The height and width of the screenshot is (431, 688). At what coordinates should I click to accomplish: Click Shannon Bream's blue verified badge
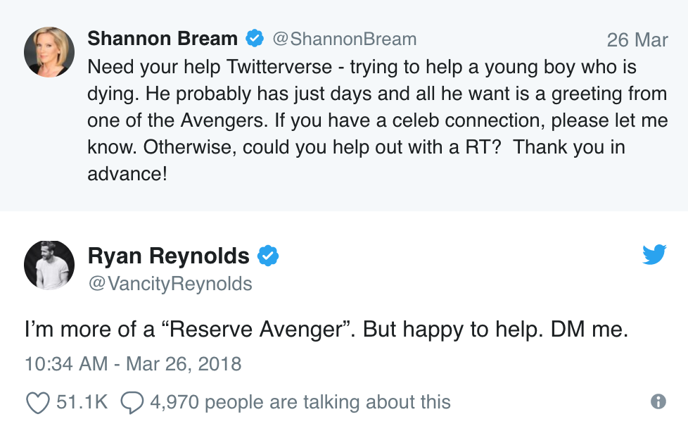255,38
